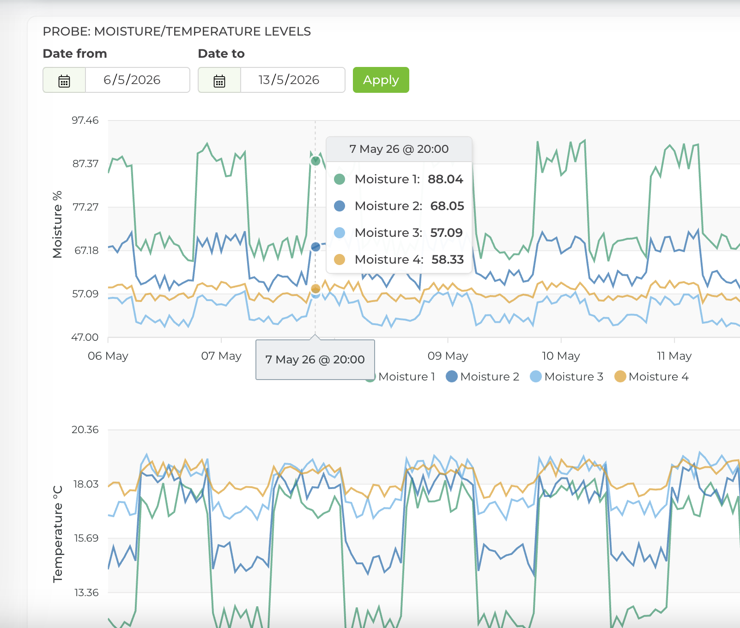The height and width of the screenshot is (628, 740).
Task: Click the "Date to" label
Action: tap(221, 54)
